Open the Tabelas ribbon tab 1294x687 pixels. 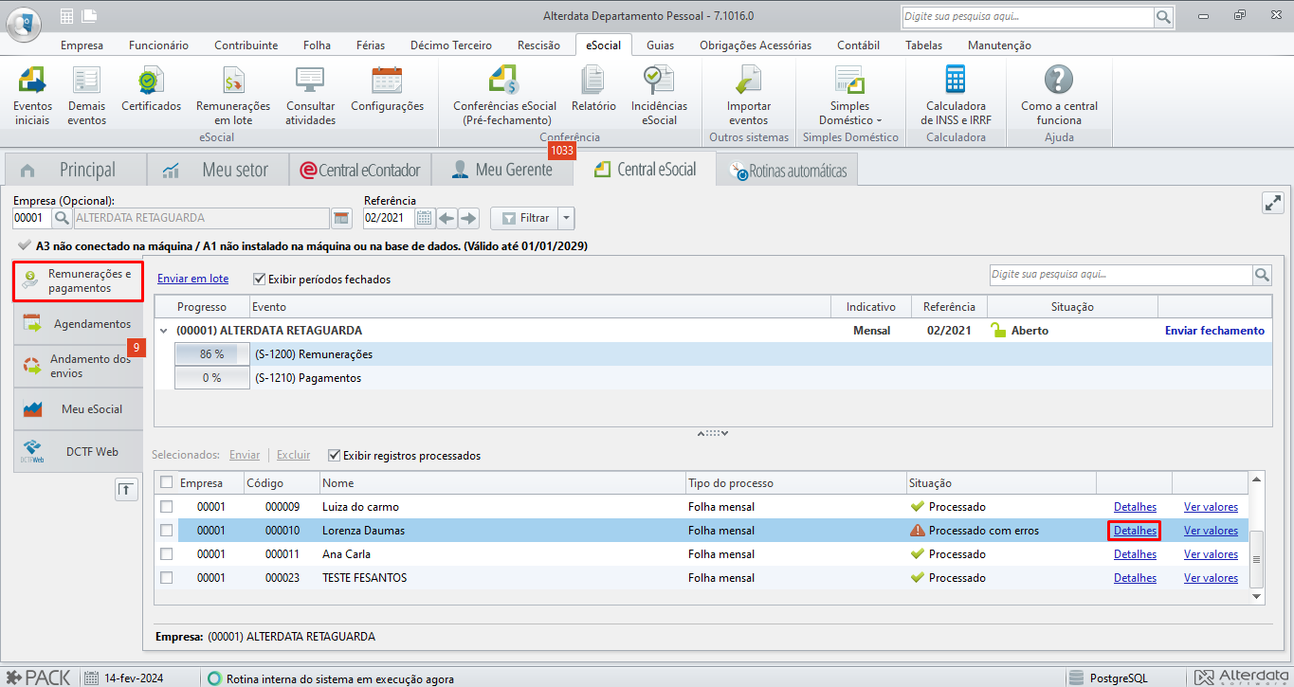(x=923, y=45)
